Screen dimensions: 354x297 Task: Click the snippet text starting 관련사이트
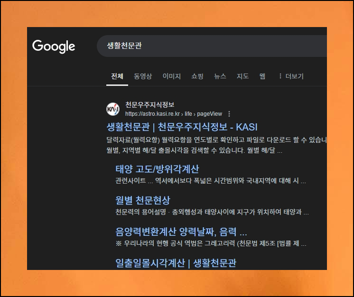pyautogui.click(x=211, y=181)
